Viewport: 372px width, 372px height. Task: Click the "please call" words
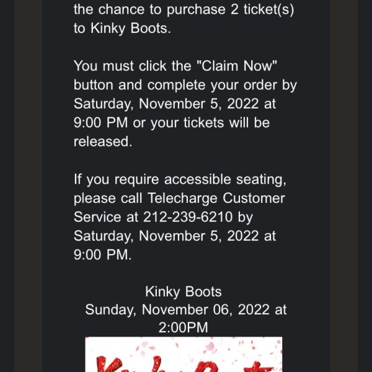tap(108, 198)
